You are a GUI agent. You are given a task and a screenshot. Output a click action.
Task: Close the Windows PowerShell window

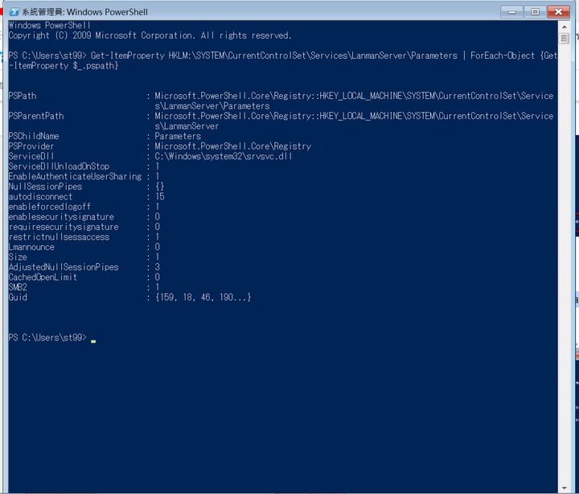click(x=558, y=12)
